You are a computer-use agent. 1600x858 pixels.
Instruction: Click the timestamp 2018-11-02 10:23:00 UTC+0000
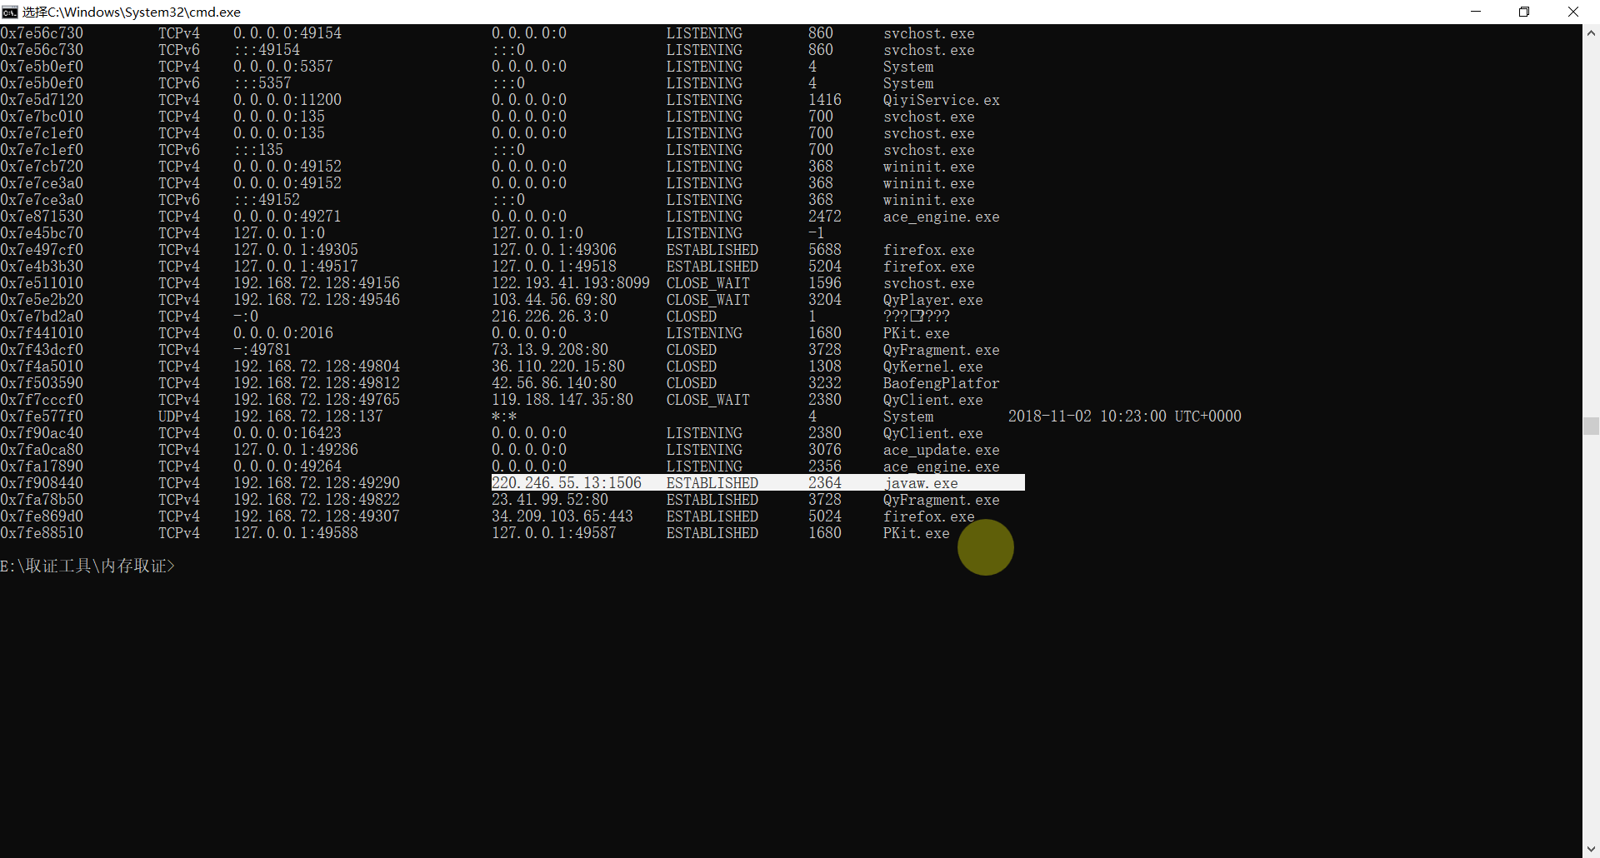[1124, 417]
